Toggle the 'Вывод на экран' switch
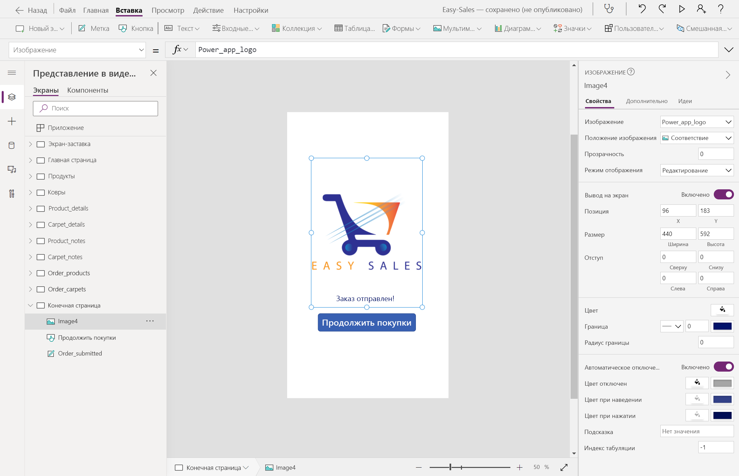Screen dimensions: 739x476 pos(724,195)
